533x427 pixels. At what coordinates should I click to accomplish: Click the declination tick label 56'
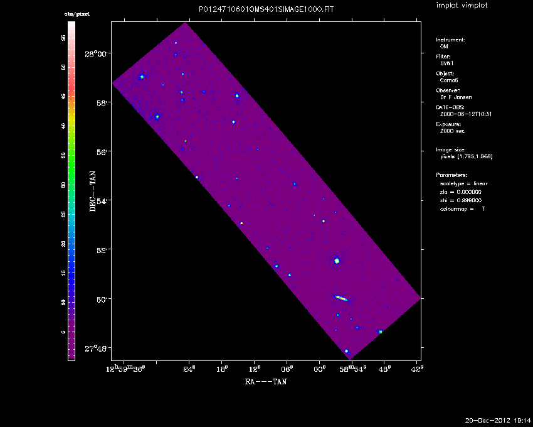click(102, 151)
